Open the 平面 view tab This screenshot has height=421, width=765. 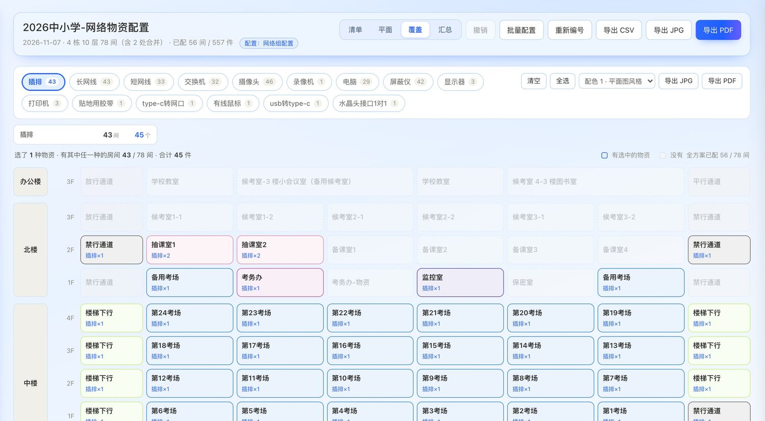pyautogui.click(x=385, y=30)
